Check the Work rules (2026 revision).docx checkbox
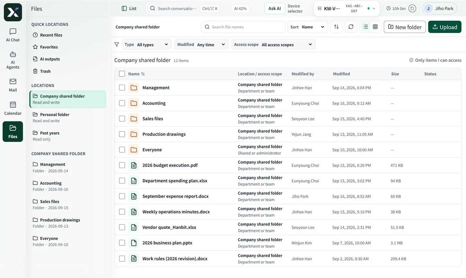 click(122, 259)
